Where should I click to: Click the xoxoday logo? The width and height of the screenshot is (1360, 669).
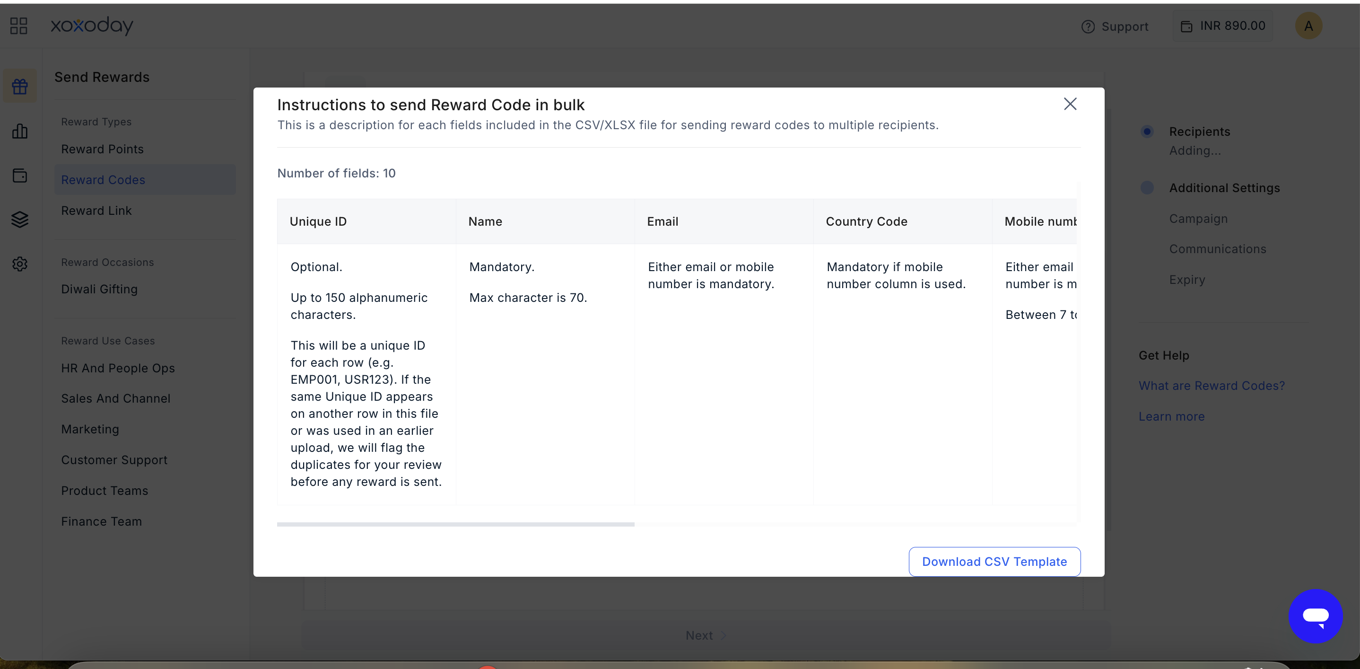coord(92,26)
